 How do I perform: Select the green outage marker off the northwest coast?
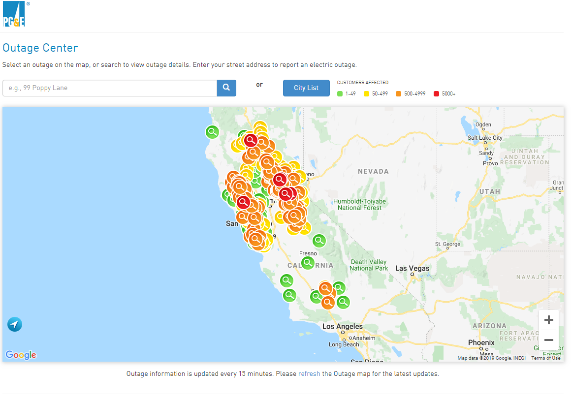212,132
